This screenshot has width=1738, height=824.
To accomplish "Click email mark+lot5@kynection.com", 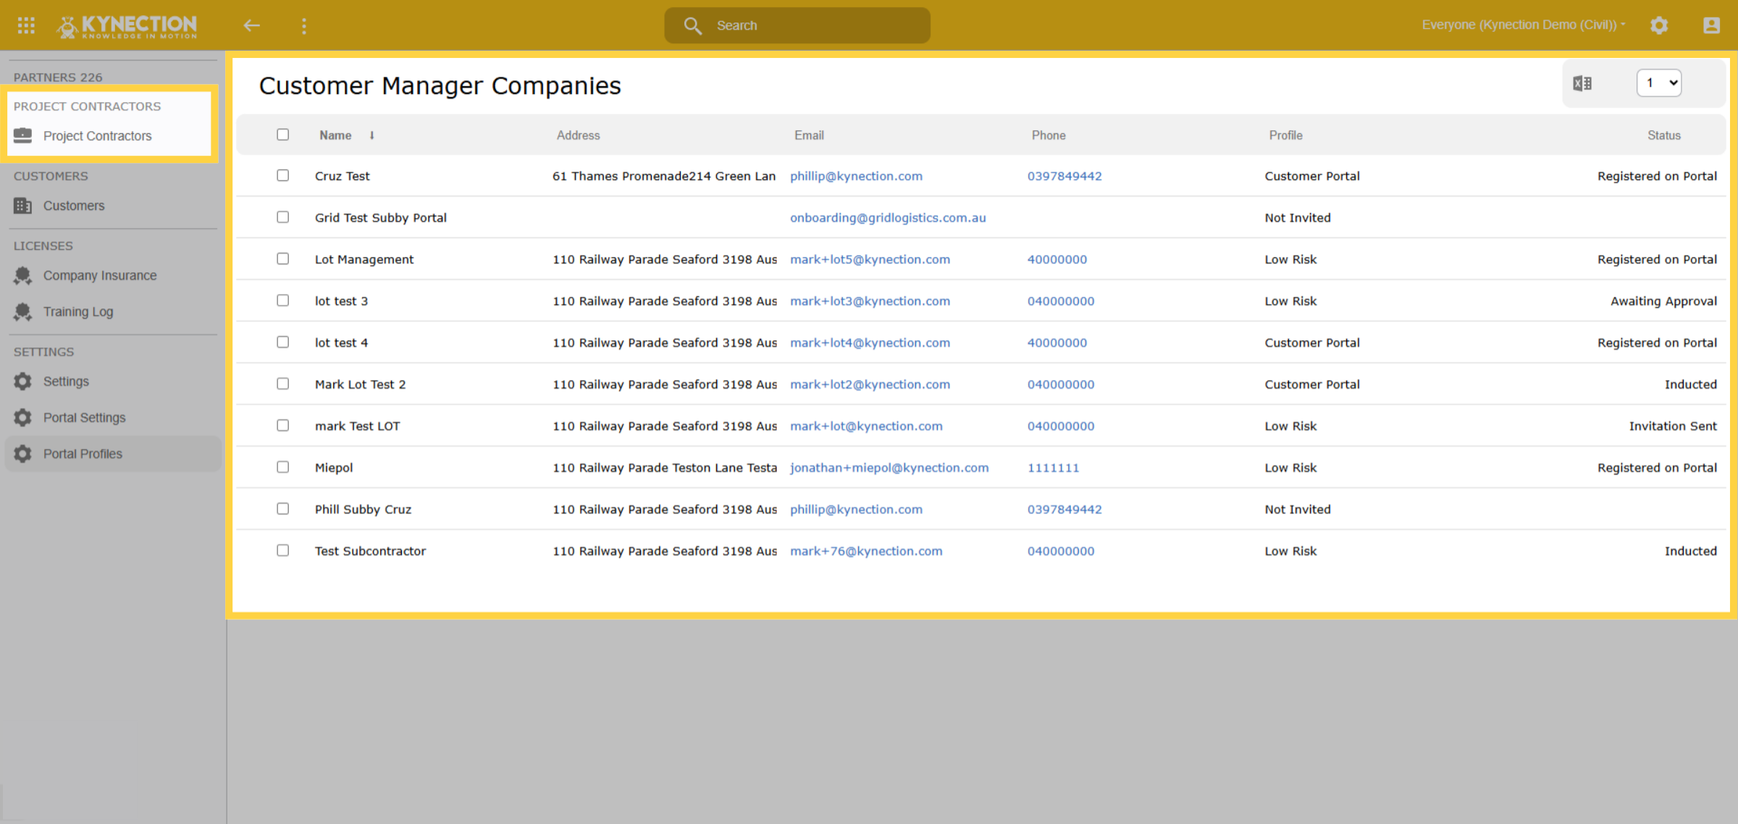I will [870, 259].
